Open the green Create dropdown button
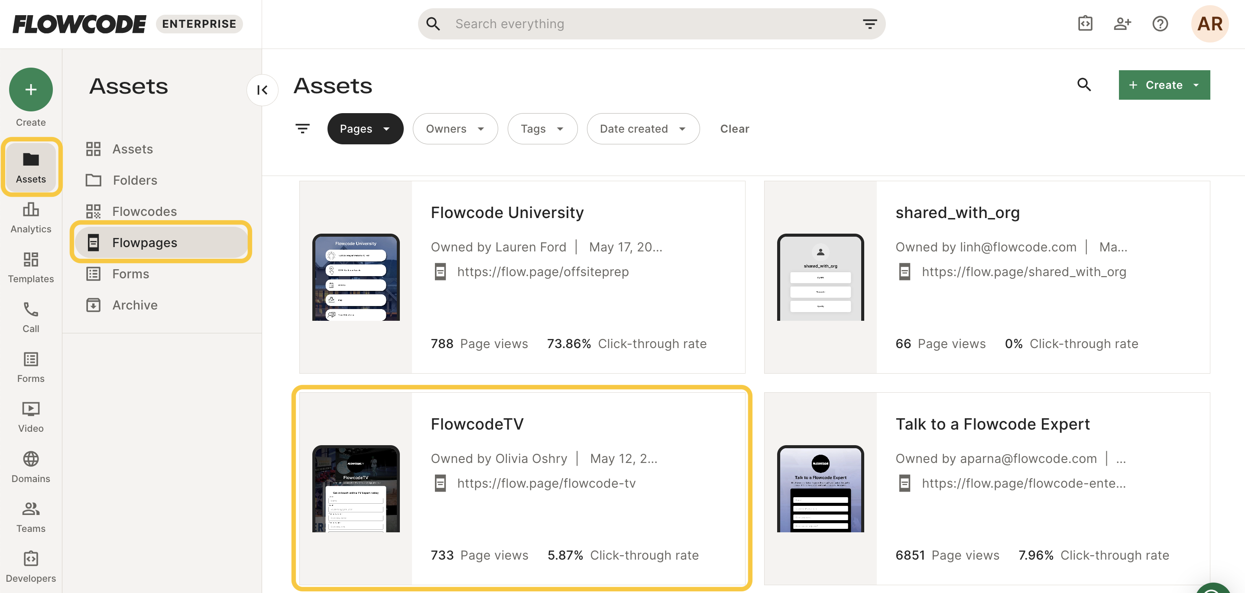Viewport: 1245px width, 593px height. [x=1164, y=85]
